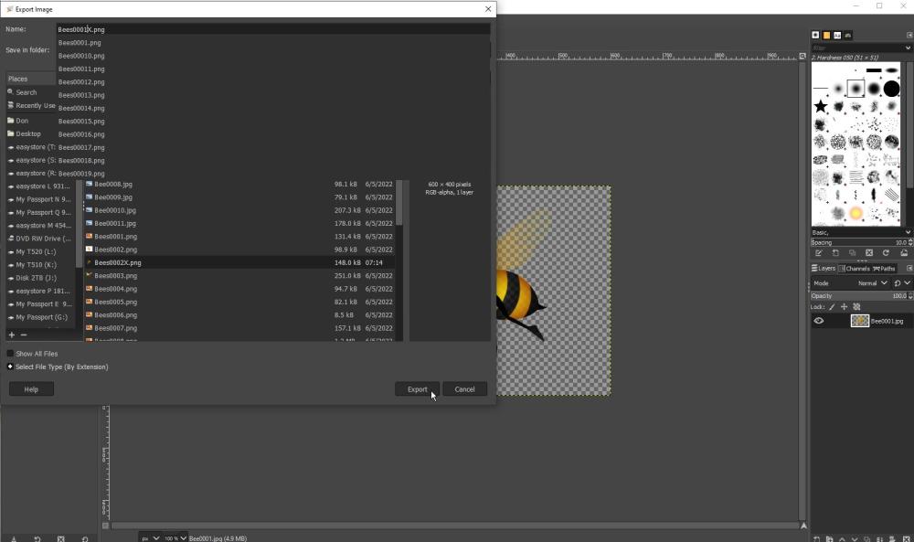This screenshot has width=914, height=542.
Task: Switch to the Channels tab
Action: pyautogui.click(x=855, y=269)
